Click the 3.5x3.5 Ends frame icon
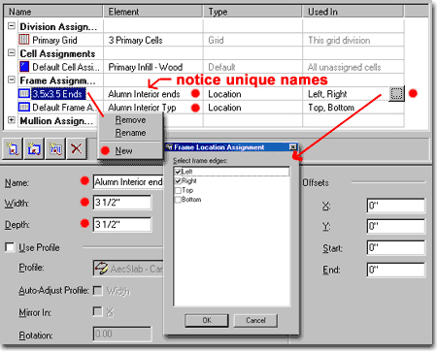437x351 pixels. tap(24, 94)
